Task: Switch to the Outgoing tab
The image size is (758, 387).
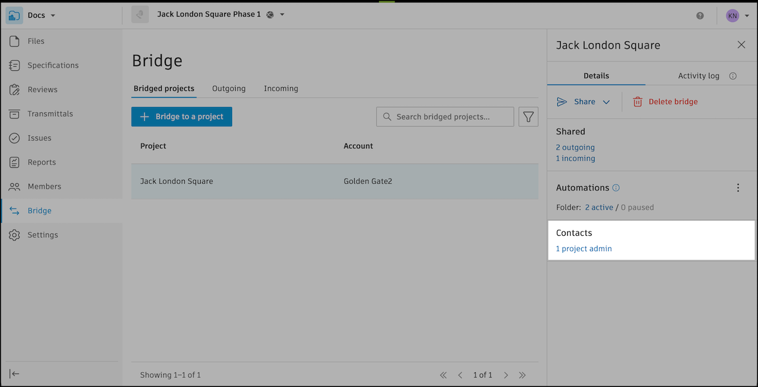Action: click(229, 88)
